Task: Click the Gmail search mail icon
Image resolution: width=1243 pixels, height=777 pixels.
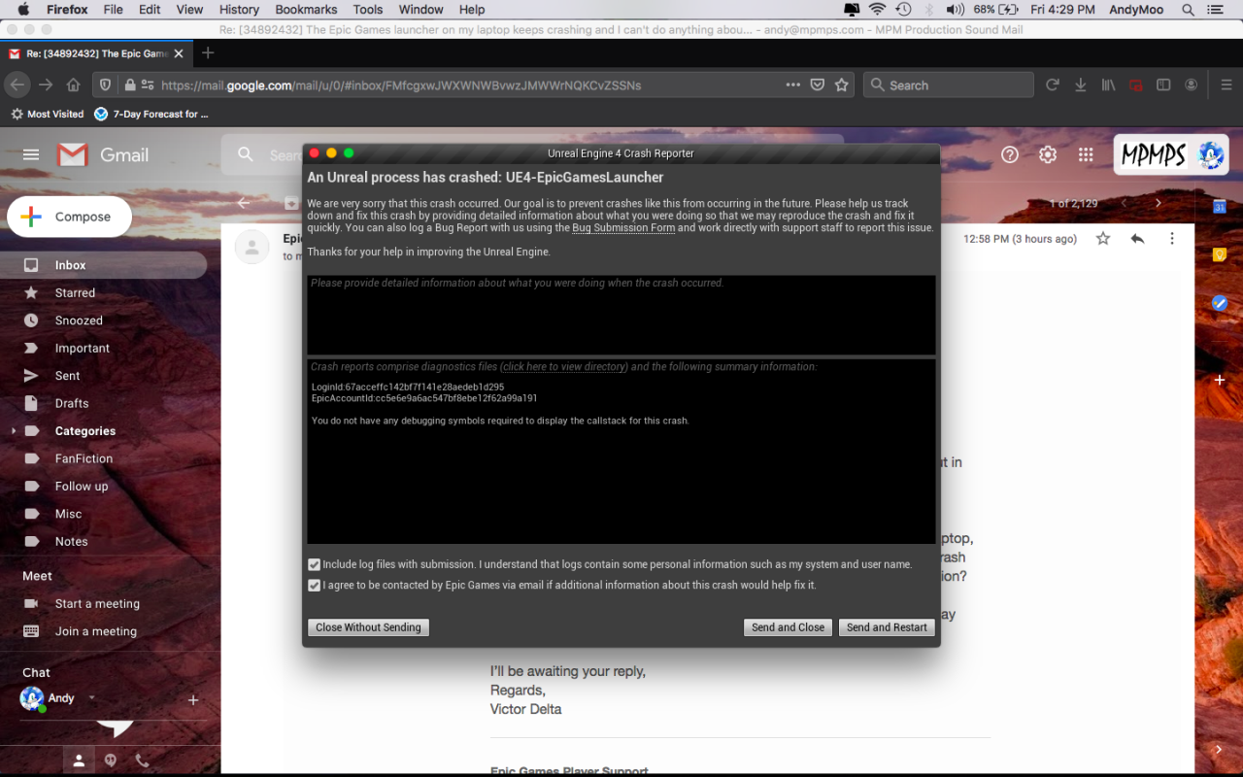Action: pyautogui.click(x=246, y=154)
